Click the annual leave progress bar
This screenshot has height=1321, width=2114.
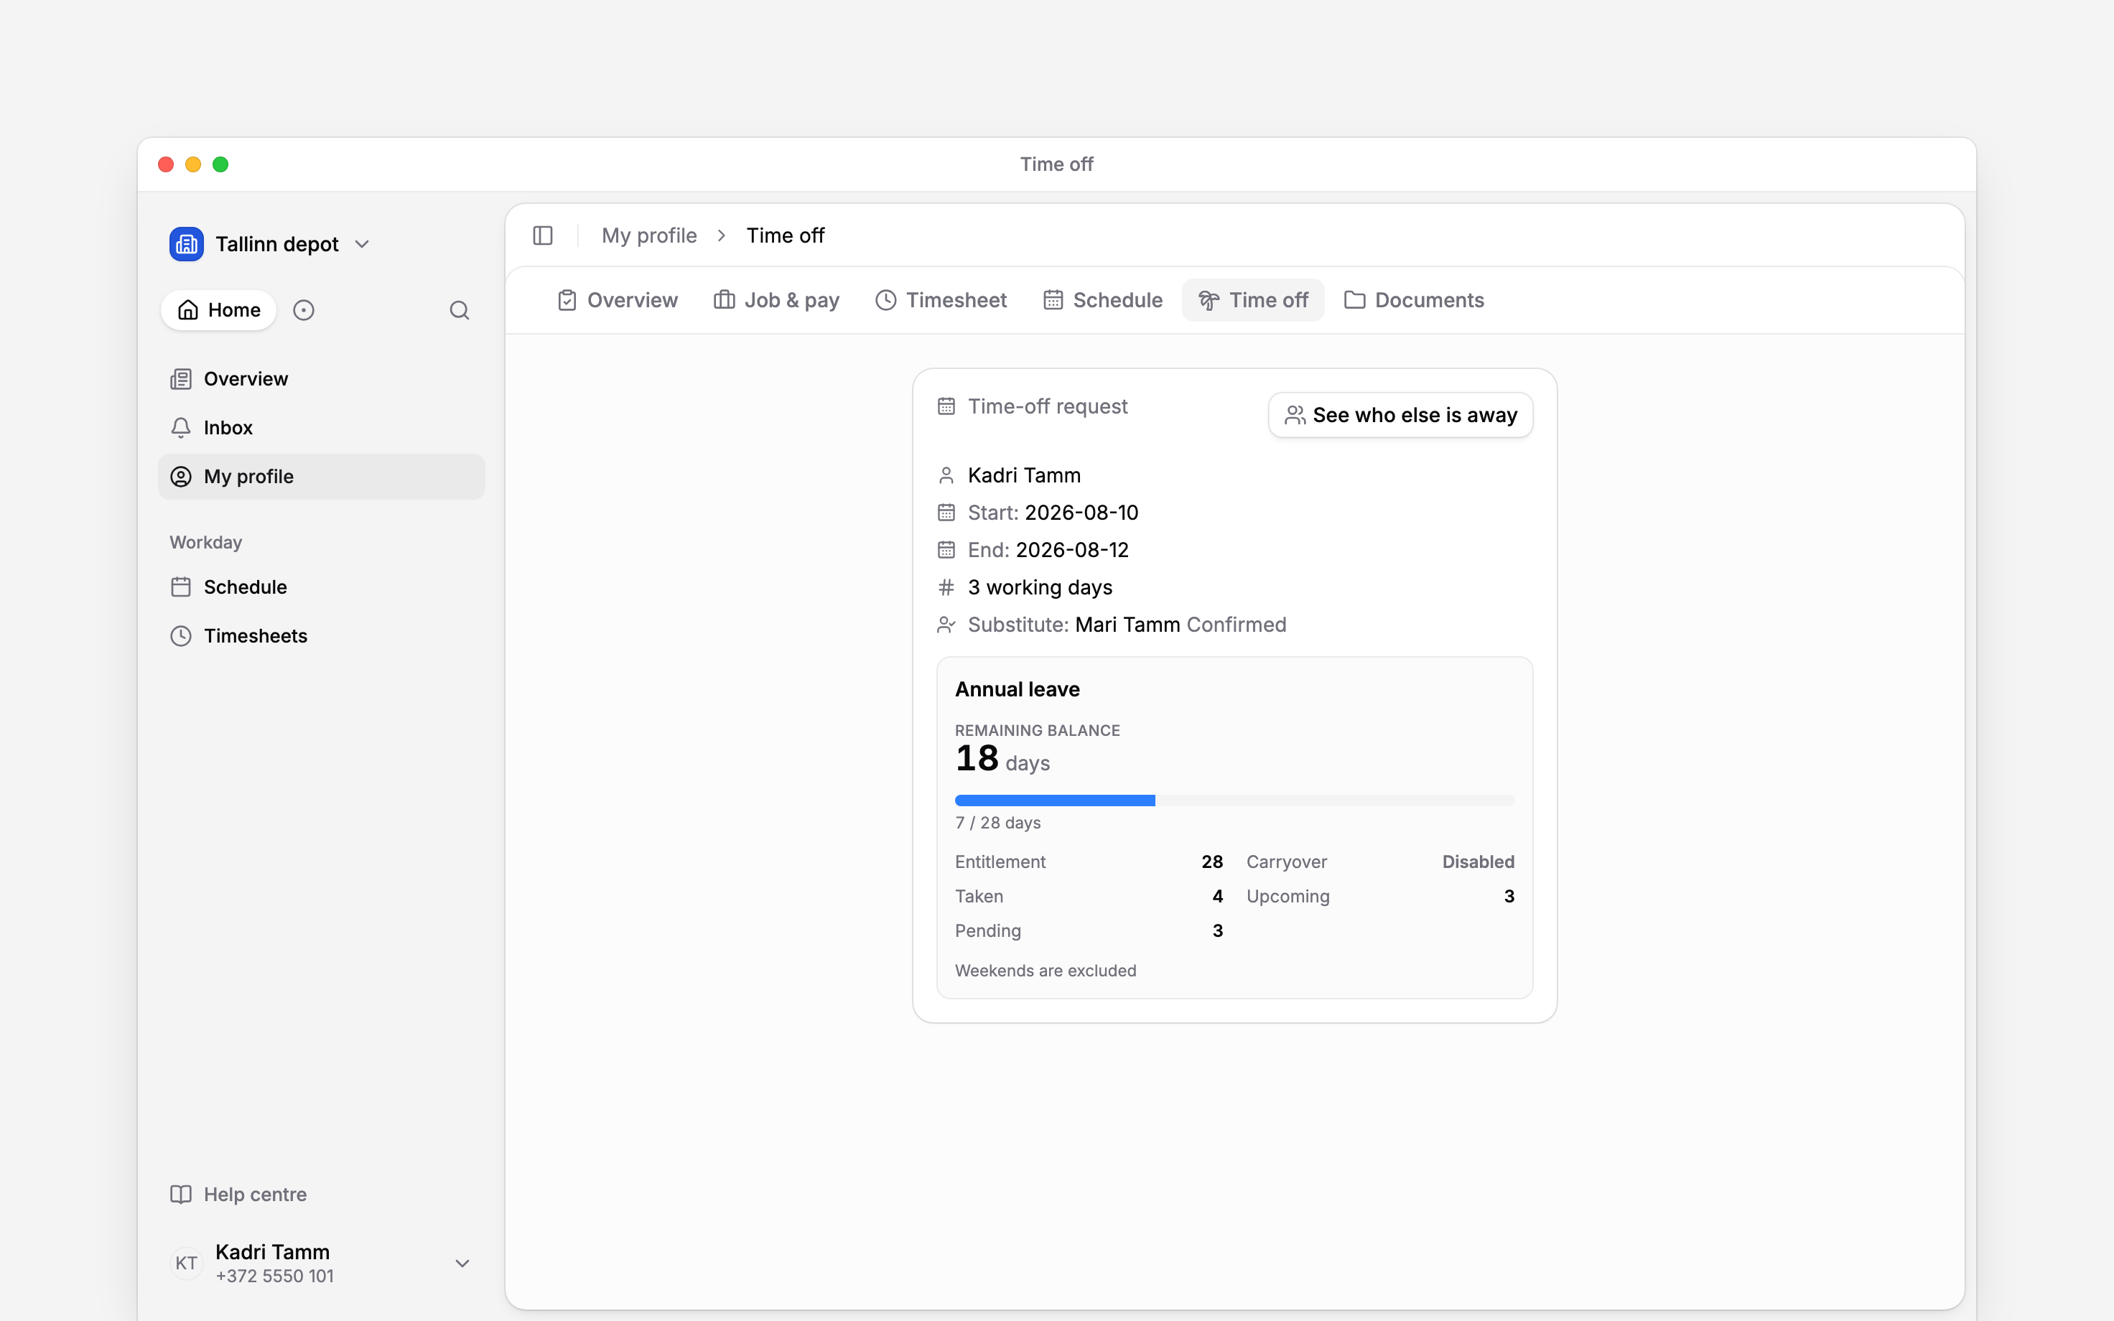coord(1234,800)
